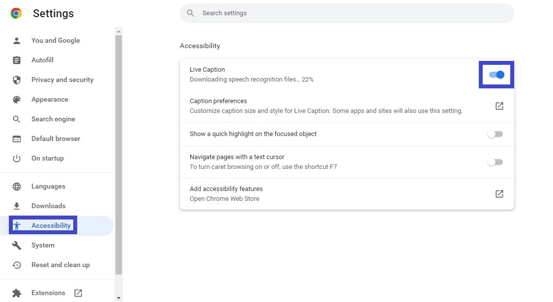Screen dimensions: 553x302
Task: Go to Default browser settings
Action: tap(56, 139)
